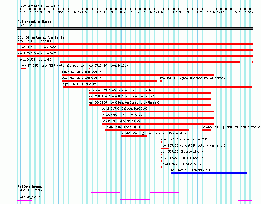The height and width of the screenshot is (204, 261).
Task: Select esv3664130 (Besenbacher2015) label
Action: [x=185, y=139]
